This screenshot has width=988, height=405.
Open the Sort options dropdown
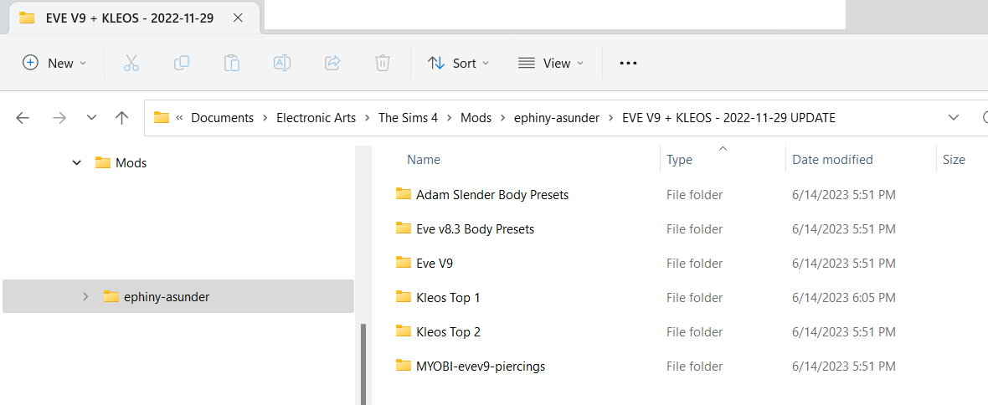[458, 63]
